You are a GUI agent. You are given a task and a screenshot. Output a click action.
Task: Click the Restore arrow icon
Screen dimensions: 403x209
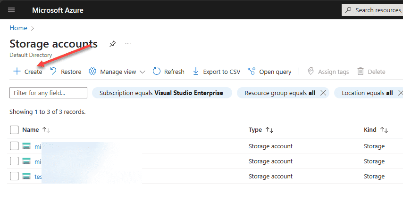click(53, 71)
